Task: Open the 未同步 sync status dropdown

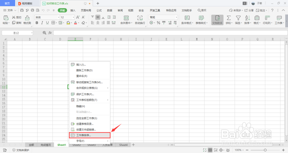Action: tap(236, 10)
